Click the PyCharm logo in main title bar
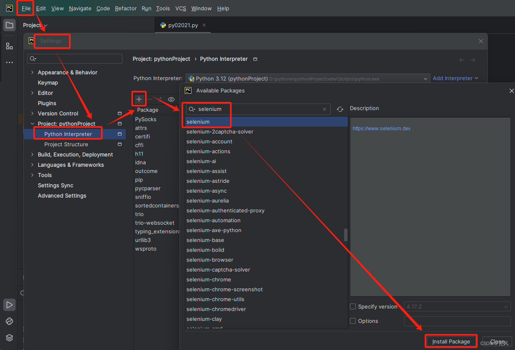 (x=9, y=8)
